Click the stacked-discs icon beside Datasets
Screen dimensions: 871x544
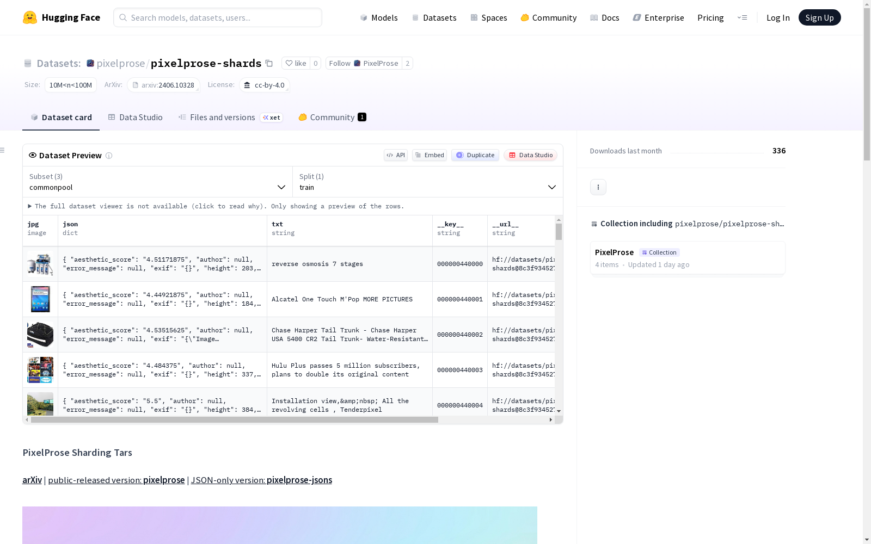click(28, 63)
